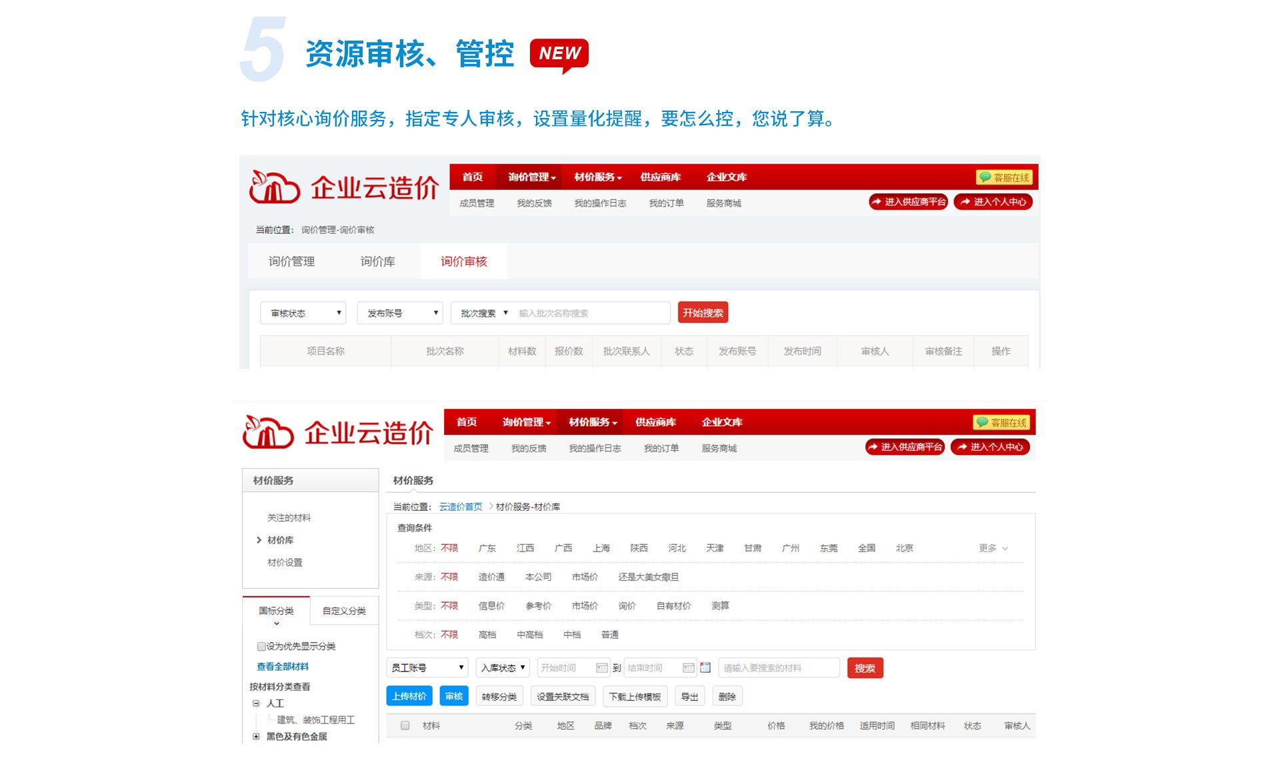Open 材价服务 nav menu in upper screenshot
Viewport: 1280px width, 768px height.
(598, 177)
